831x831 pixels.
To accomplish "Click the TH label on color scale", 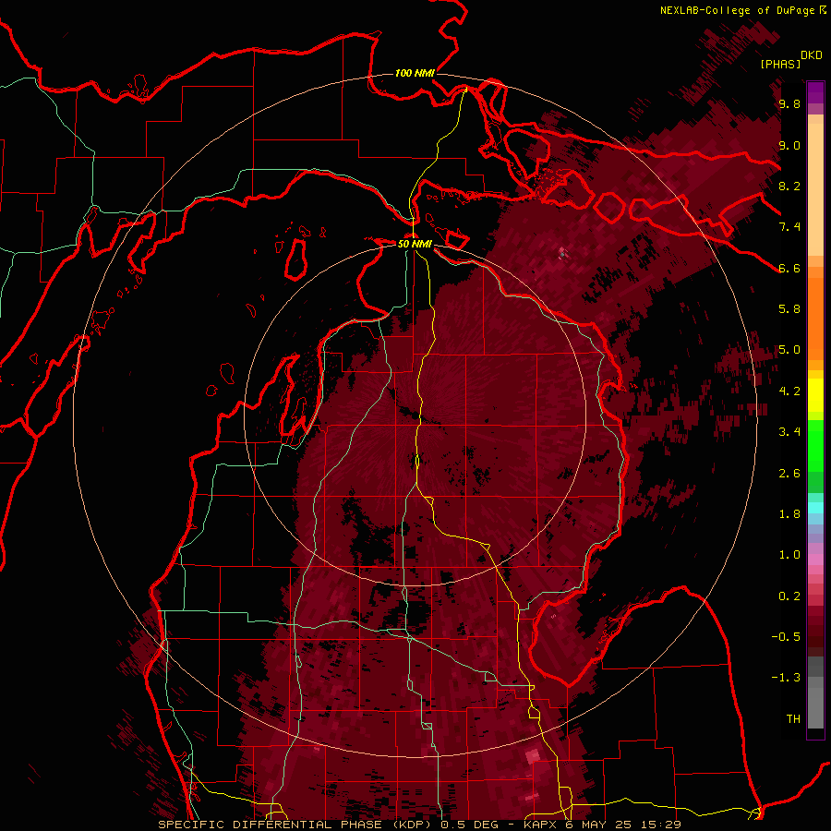I will 793,718.
